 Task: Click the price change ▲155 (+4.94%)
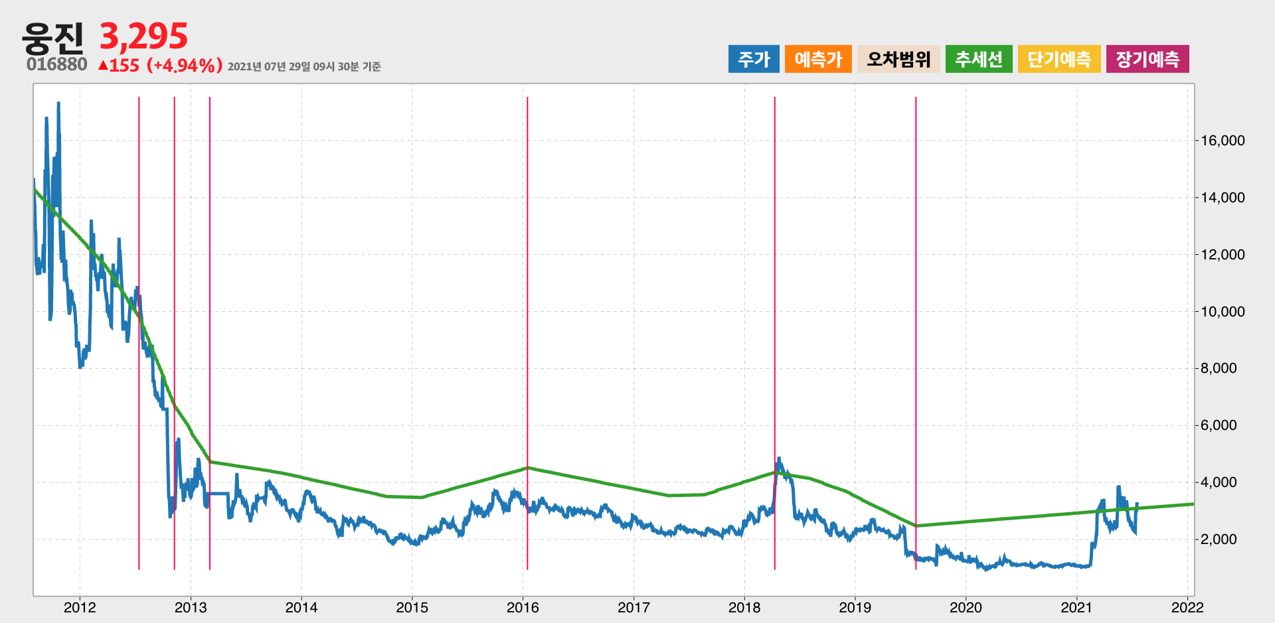coord(160,65)
